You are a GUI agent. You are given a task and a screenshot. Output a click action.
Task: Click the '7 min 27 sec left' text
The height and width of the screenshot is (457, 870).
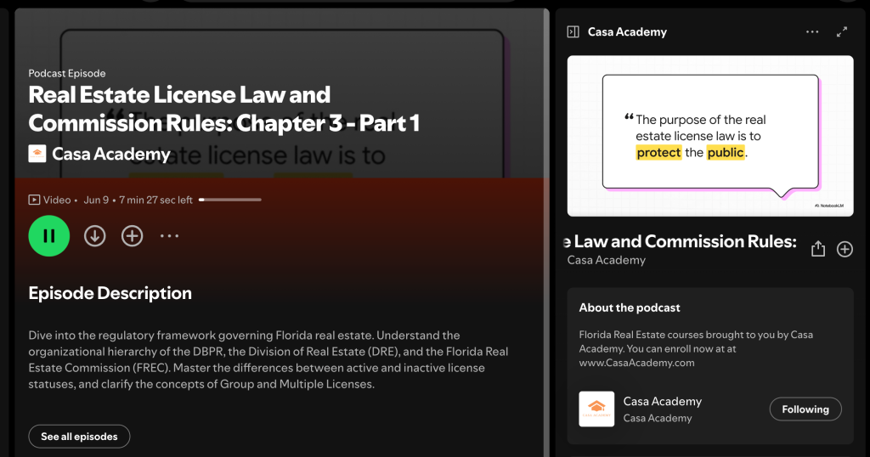(156, 200)
